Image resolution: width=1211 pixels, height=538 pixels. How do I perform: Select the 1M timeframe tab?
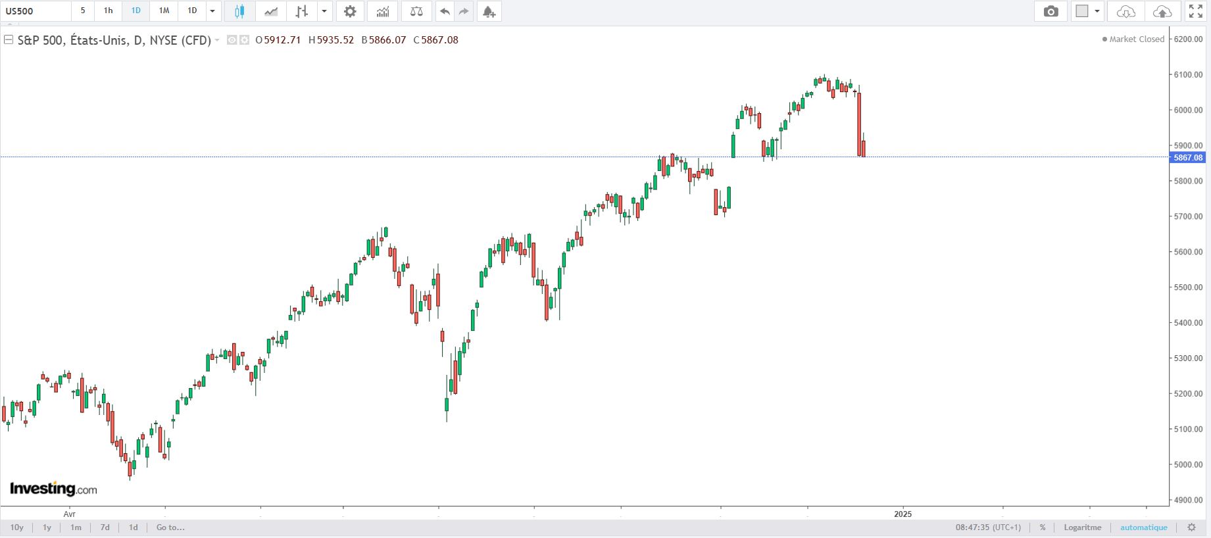164,11
